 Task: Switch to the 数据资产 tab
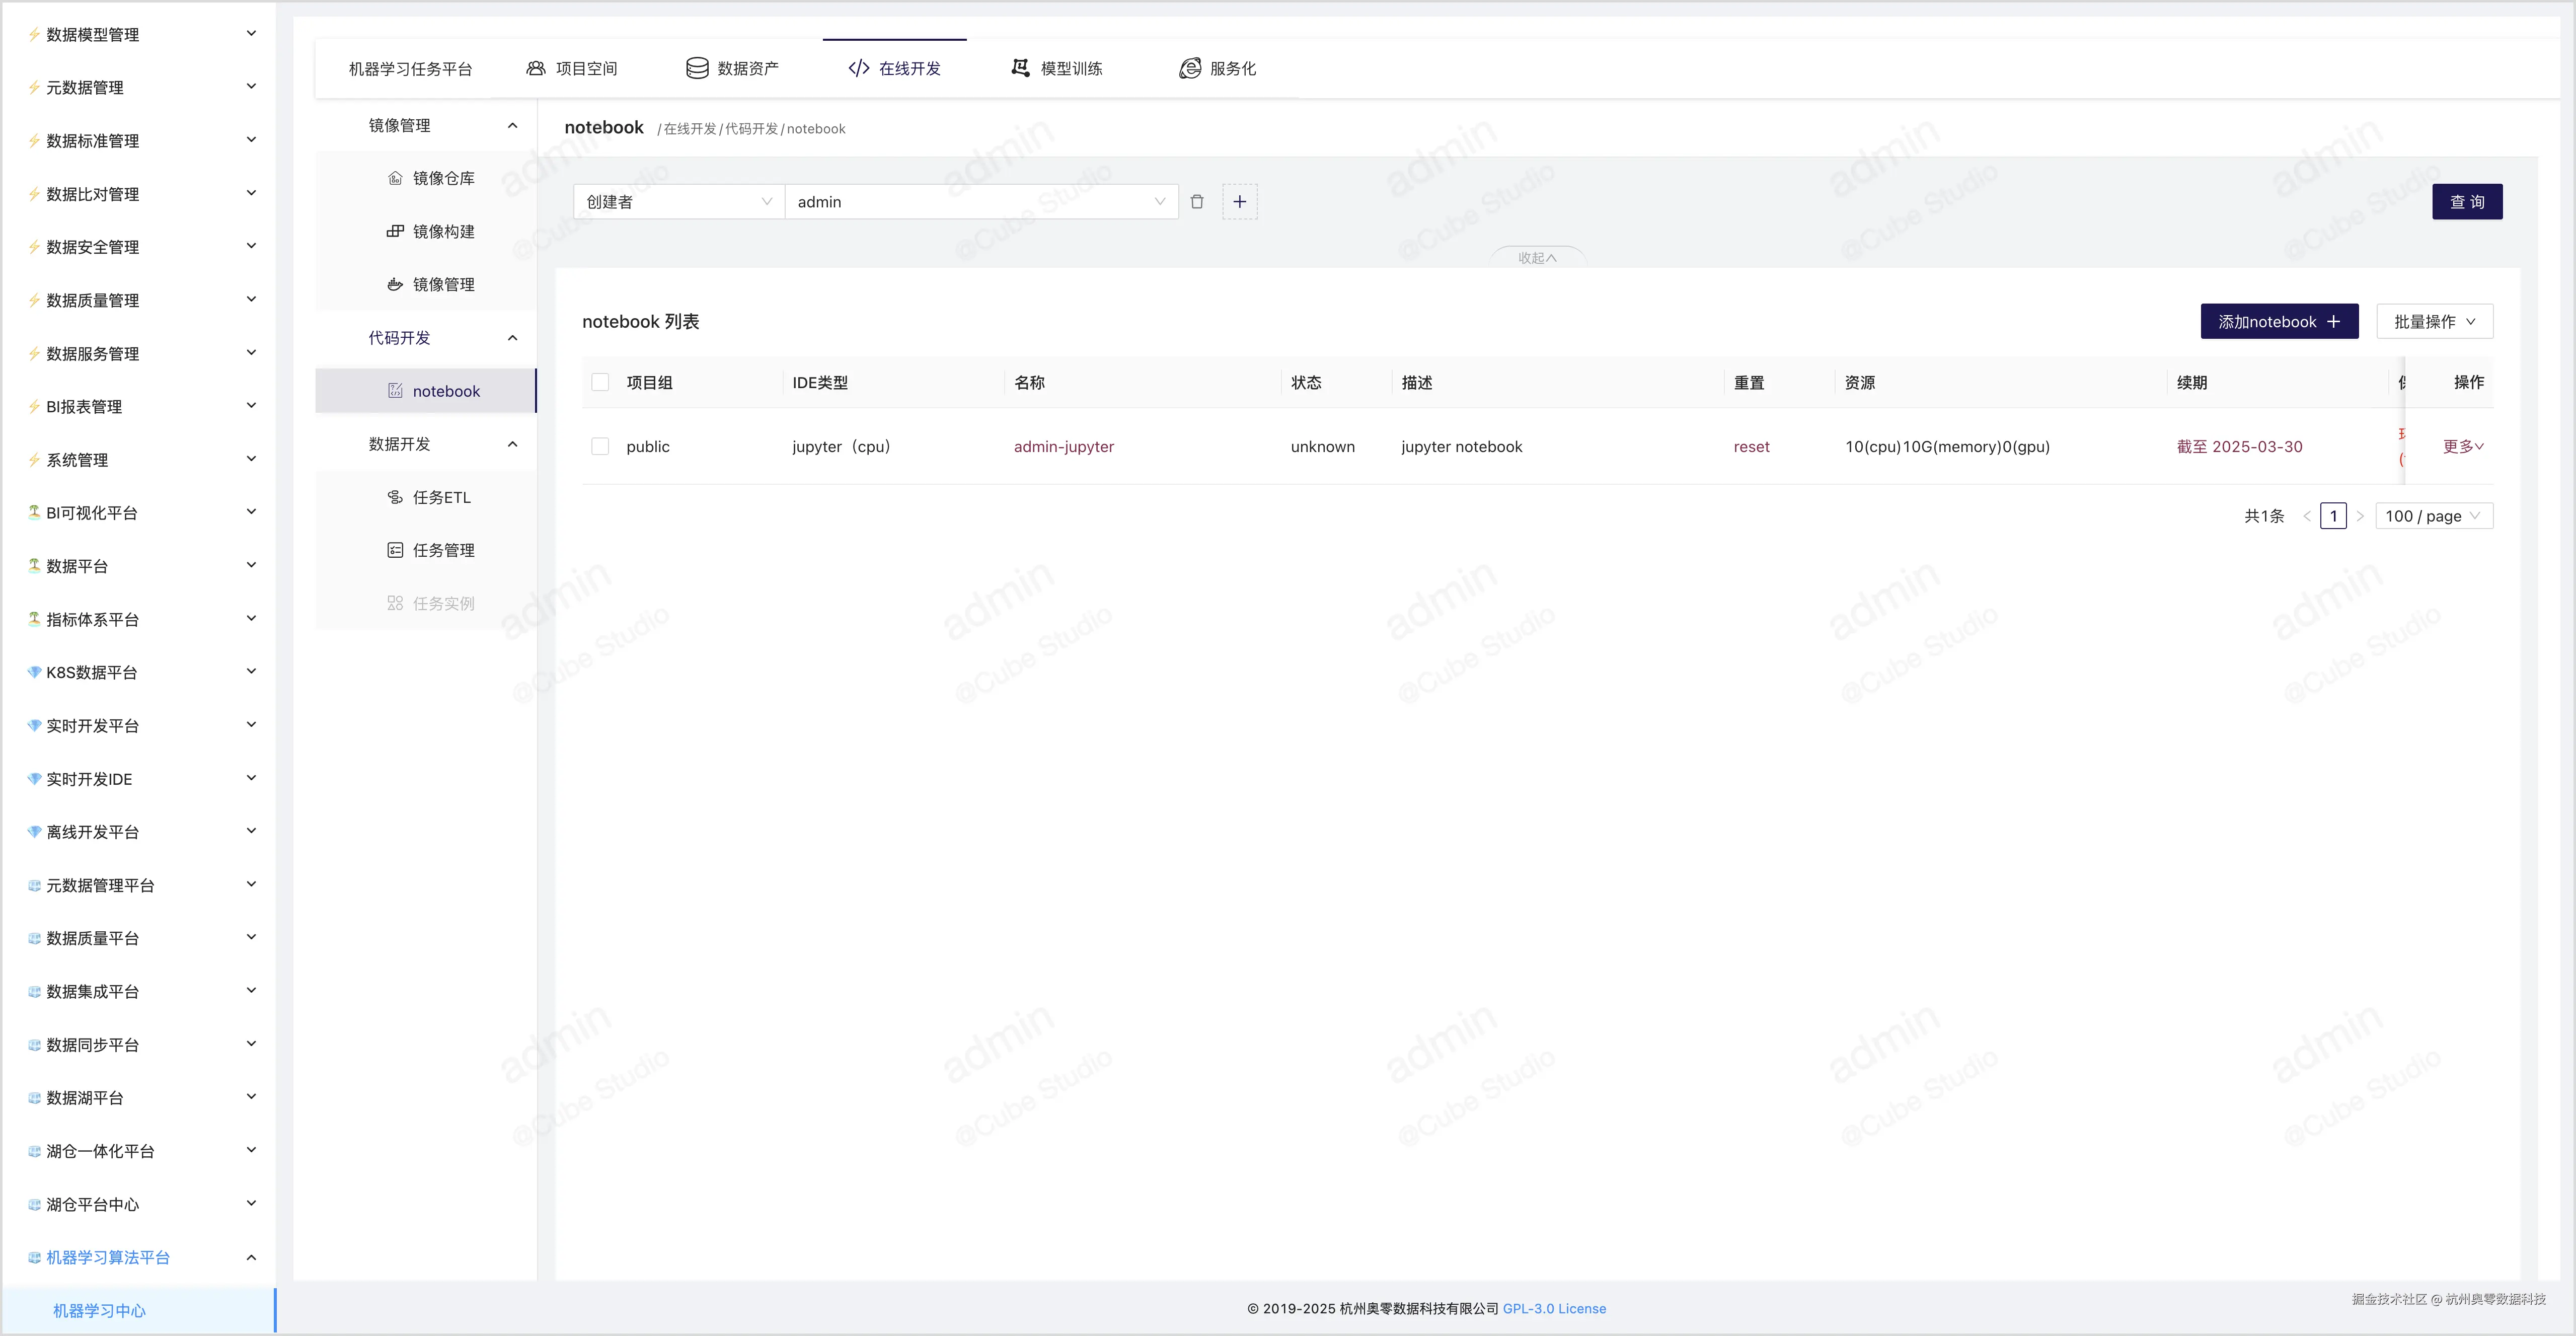(732, 68)
